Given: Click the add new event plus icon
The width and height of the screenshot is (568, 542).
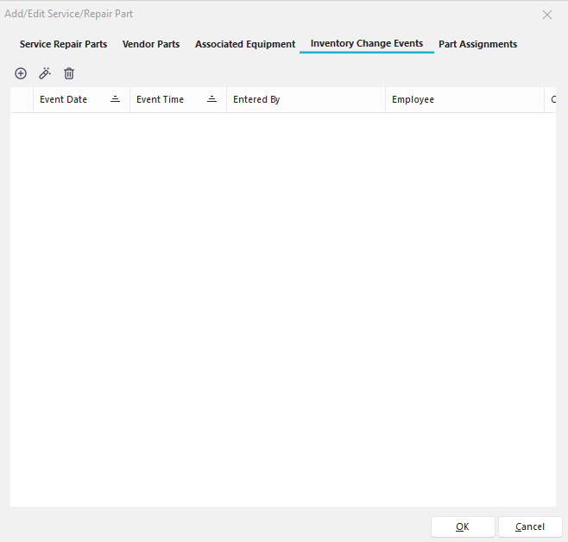Looking at the screenshot, I should [21, 74].
